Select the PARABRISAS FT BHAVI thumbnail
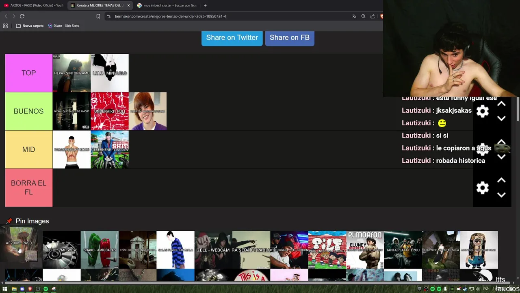The height and width of the screenshot is (293, 520). click(71, 149)
